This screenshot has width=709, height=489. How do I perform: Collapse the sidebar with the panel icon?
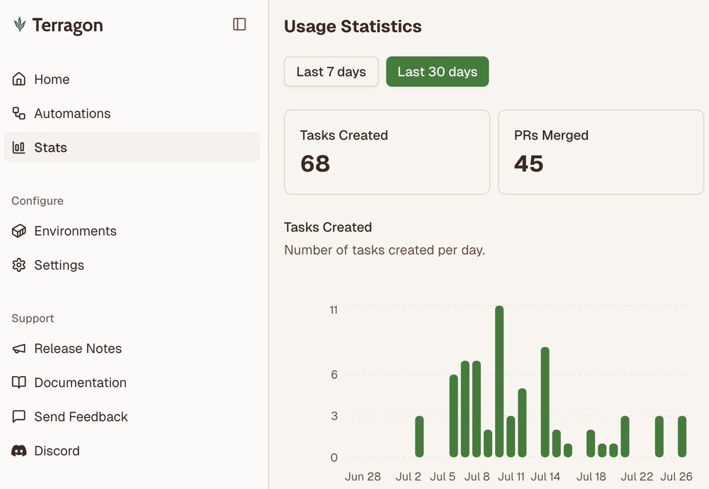pos(239,24)
